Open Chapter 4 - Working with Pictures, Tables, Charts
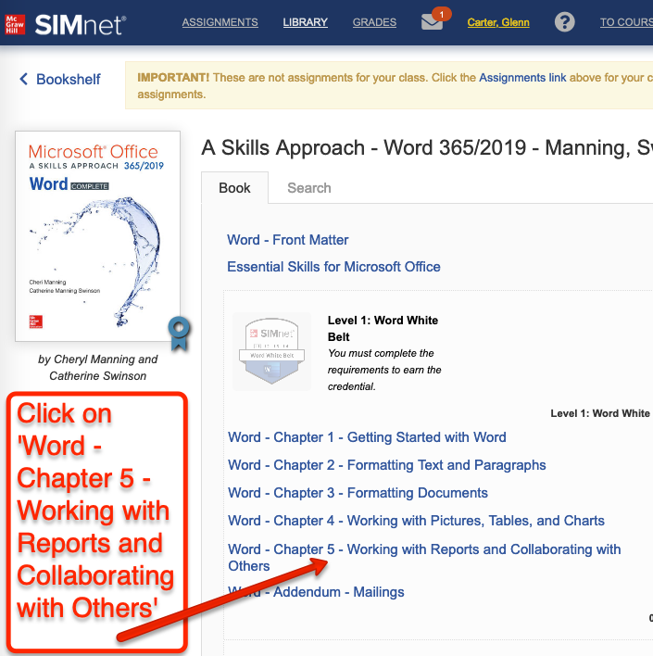The height and width of the screenshot is (656, 653). tap(416, 521)
